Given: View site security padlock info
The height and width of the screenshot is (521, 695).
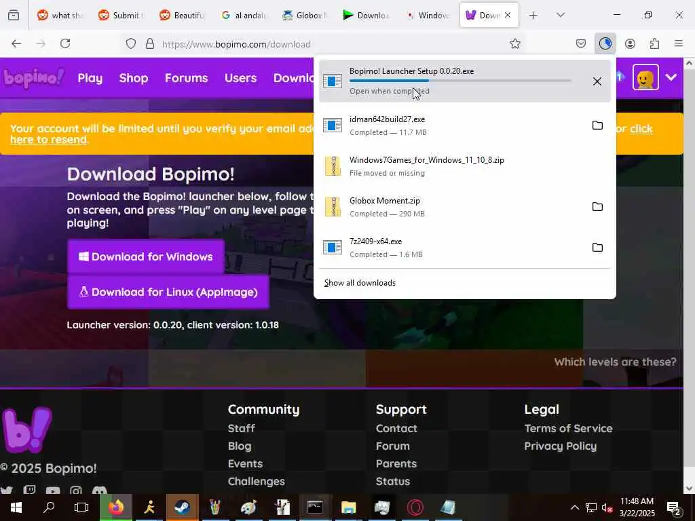Looking at the screenshot, I should (150, 43).
